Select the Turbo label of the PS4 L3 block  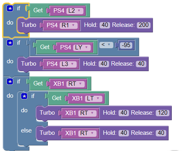click(28, 64)
